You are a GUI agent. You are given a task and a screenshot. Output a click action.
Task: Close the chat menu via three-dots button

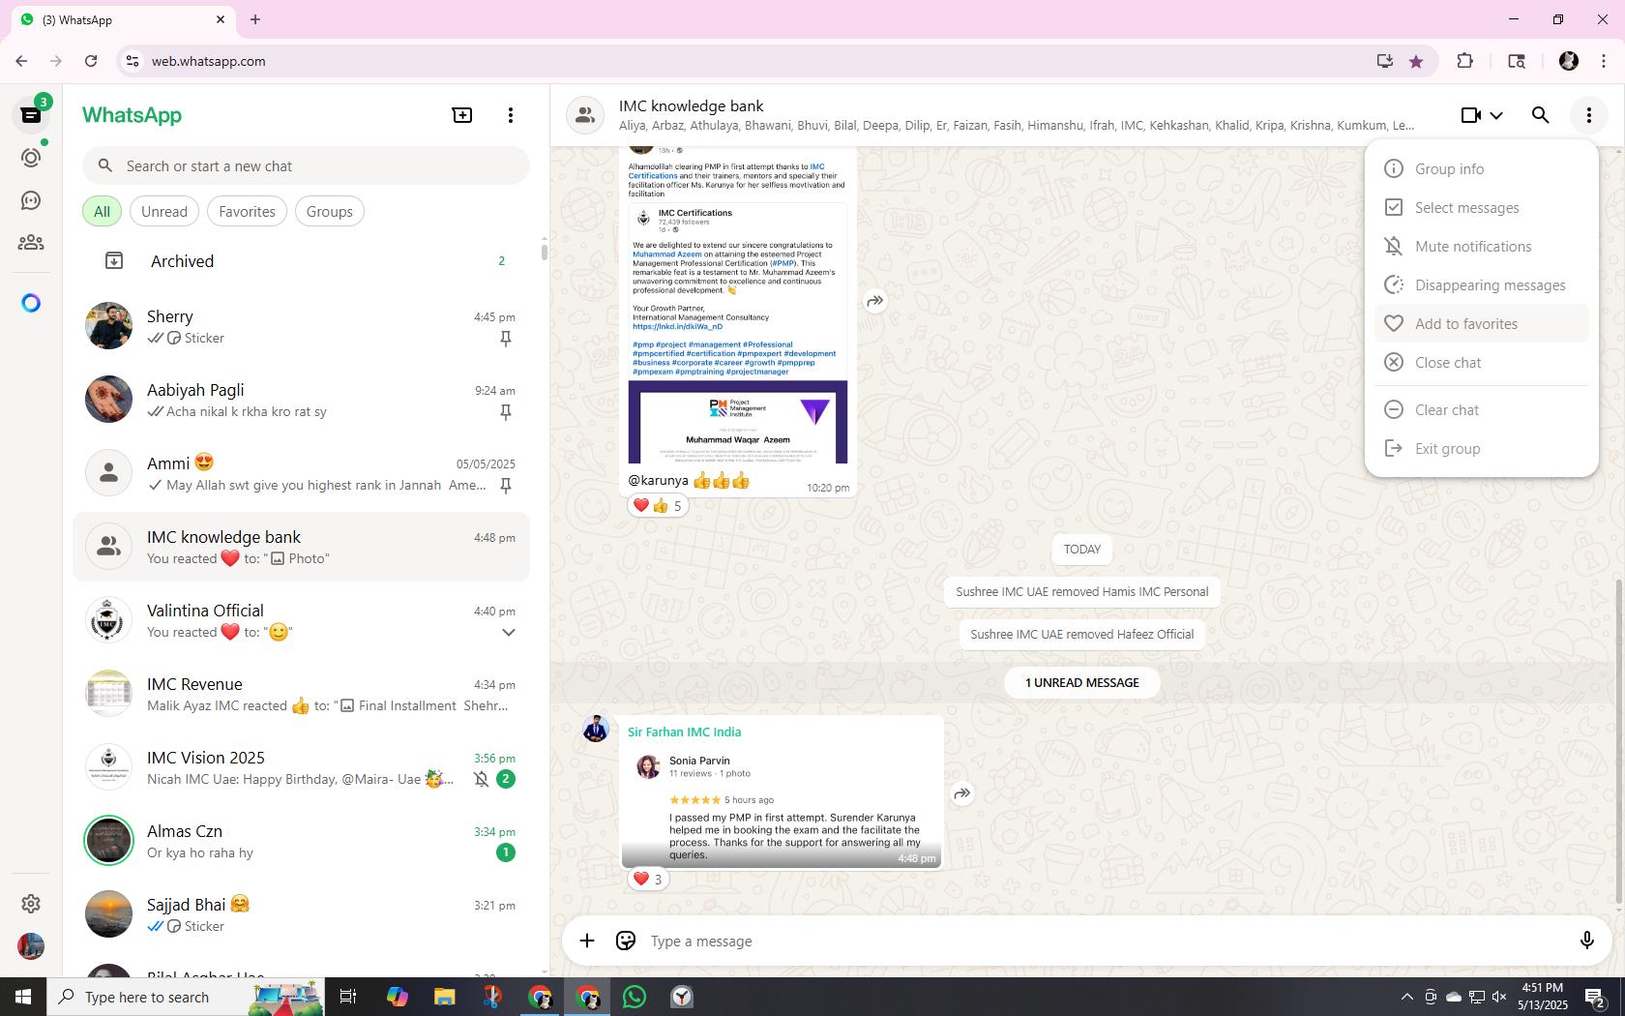coord(1588,115)
